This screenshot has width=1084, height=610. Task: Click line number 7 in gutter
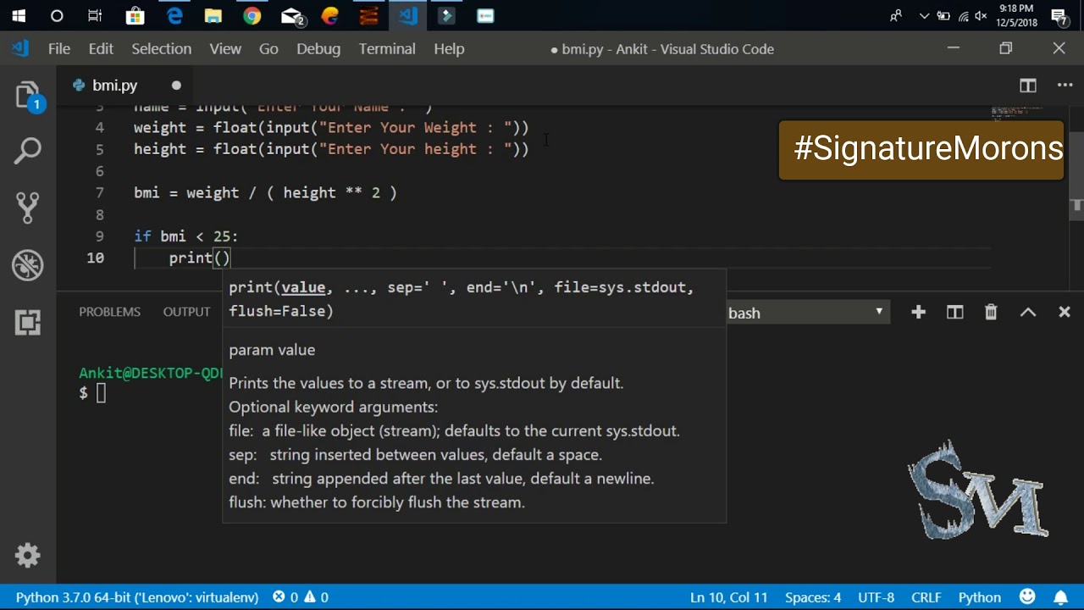100,192
